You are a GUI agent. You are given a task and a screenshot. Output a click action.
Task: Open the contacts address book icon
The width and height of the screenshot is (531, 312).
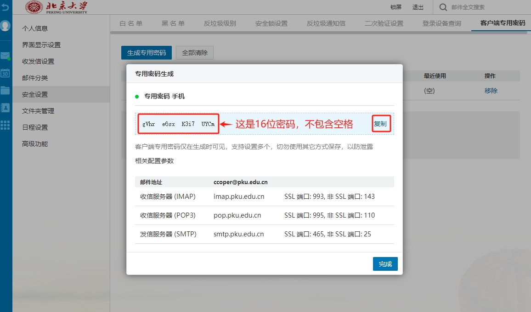(x=6, y=107)
